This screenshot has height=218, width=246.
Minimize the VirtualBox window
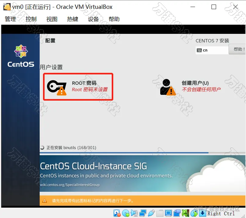(x=193, y=7)
